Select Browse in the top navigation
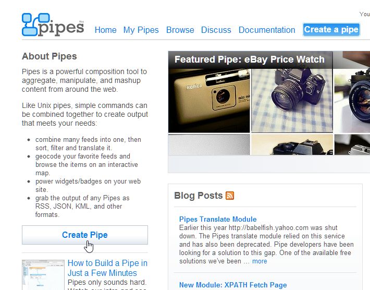The image size is (370, 290). click(180, 30)
